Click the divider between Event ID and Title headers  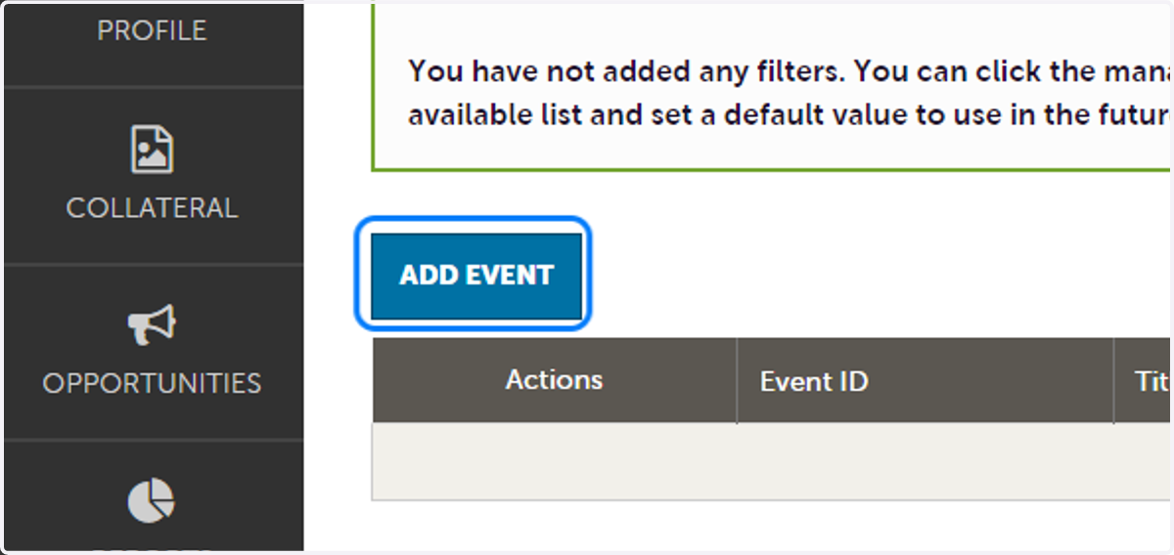point(1114,381)
